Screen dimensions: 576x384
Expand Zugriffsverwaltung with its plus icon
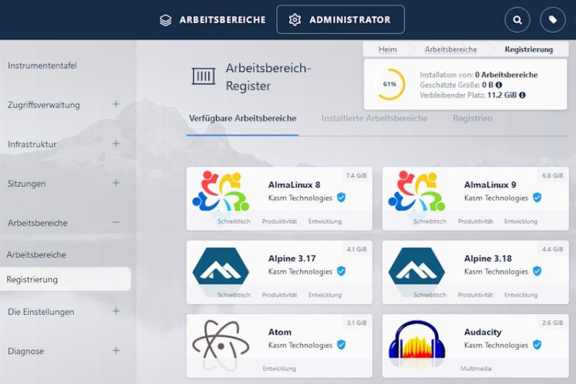click(116, 104)
